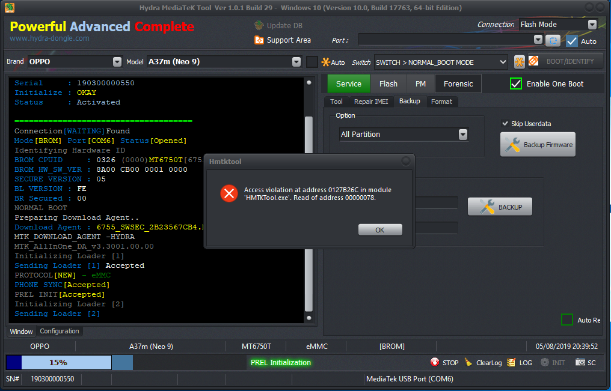Switch to the Flash tab
Image resolution: width=611 pixels, height=391 pixels.
click(x=388, y=83)
